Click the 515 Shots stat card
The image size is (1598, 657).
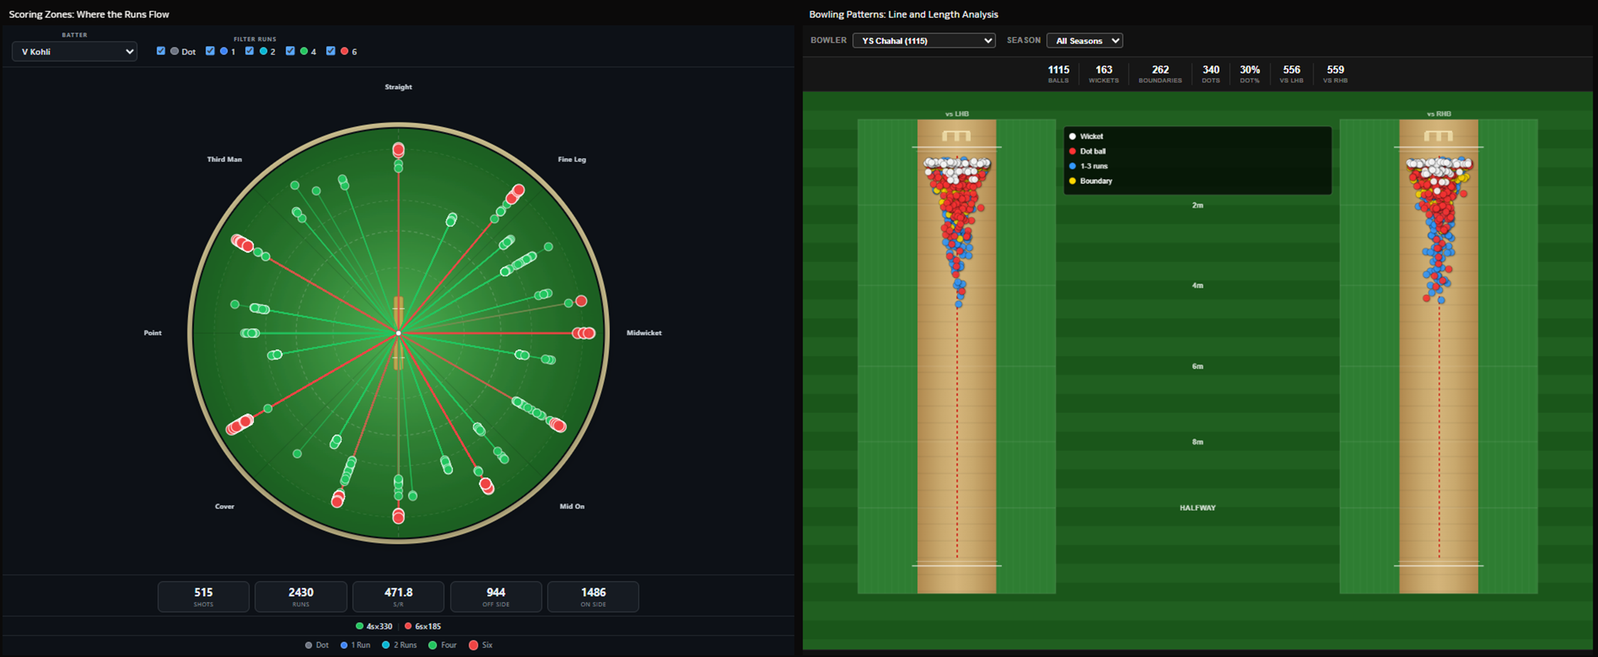pyautogui.click(x=203, y=596)
